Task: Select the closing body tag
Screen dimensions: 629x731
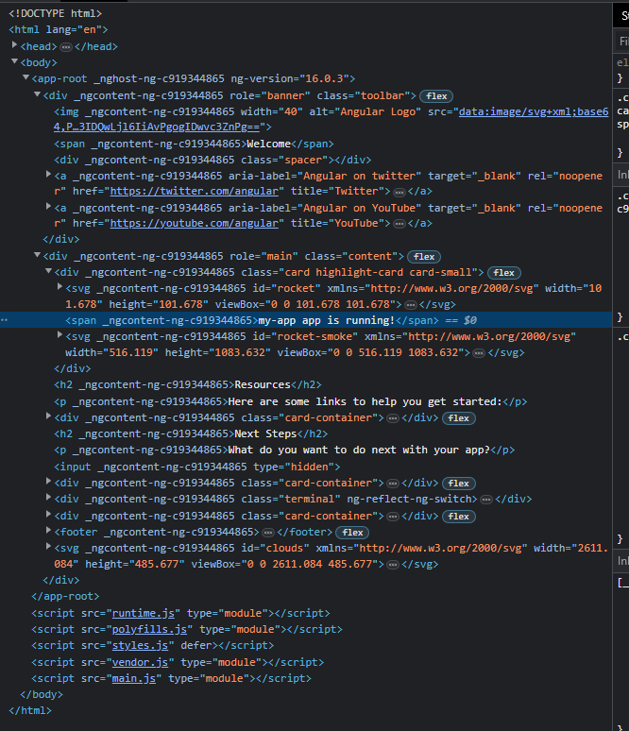Action: point(42,694)
